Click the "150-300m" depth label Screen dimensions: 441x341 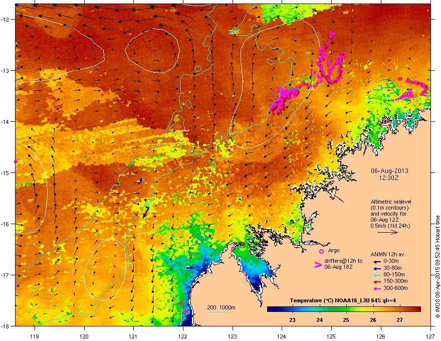tap(395, 281)
